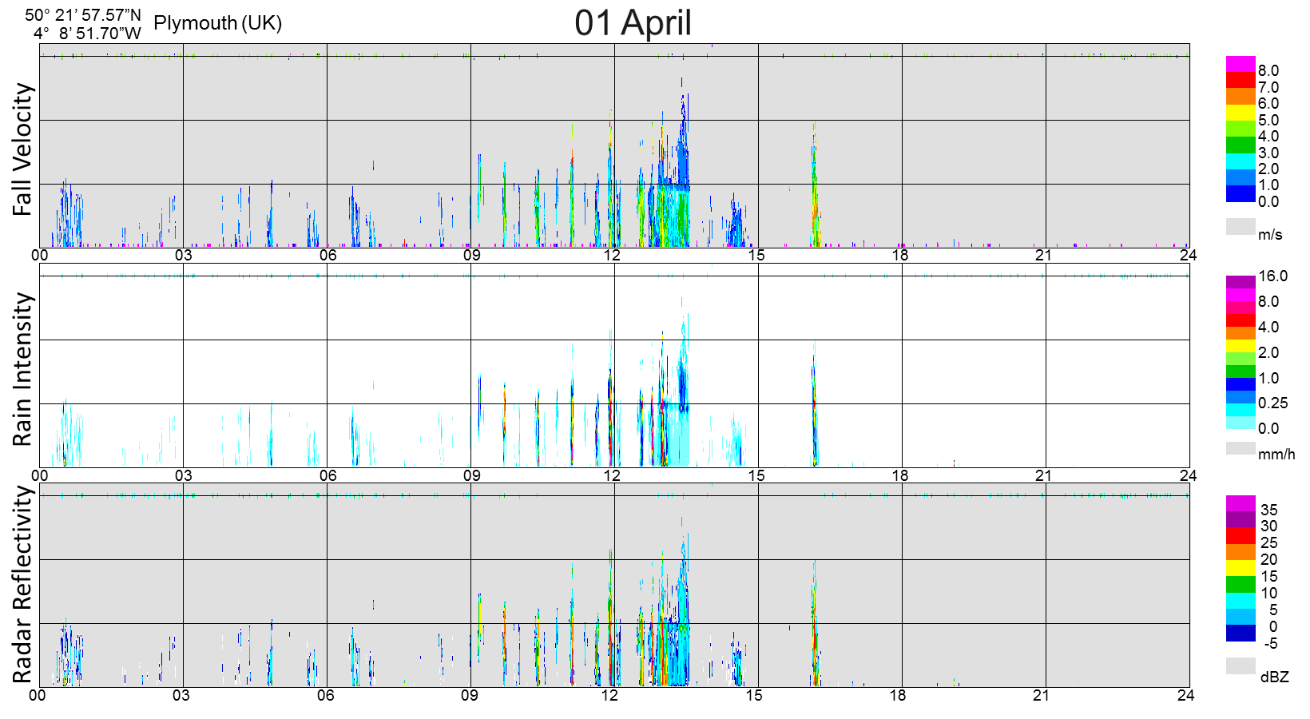1310x719 pixels.
Task: Click the gray swatch beside mm/h unit
Action: [1241, 448]
